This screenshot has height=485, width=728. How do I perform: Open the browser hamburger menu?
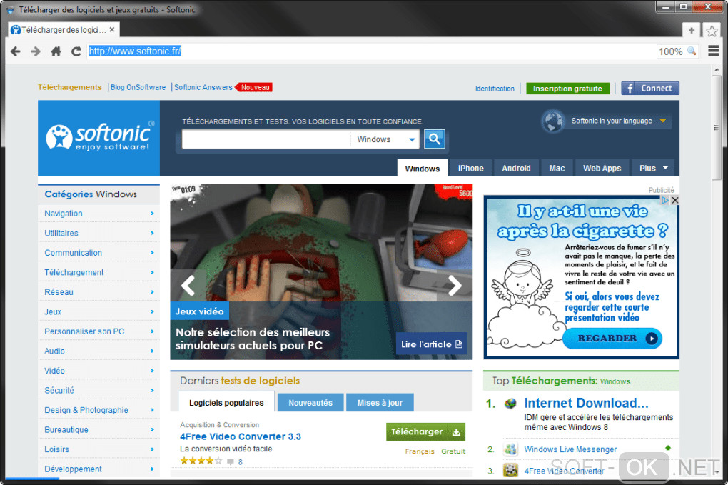point(713,51)
